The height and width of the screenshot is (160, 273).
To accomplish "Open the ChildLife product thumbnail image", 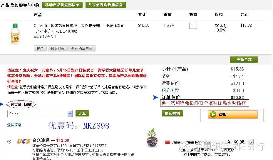I will point(15,34).
